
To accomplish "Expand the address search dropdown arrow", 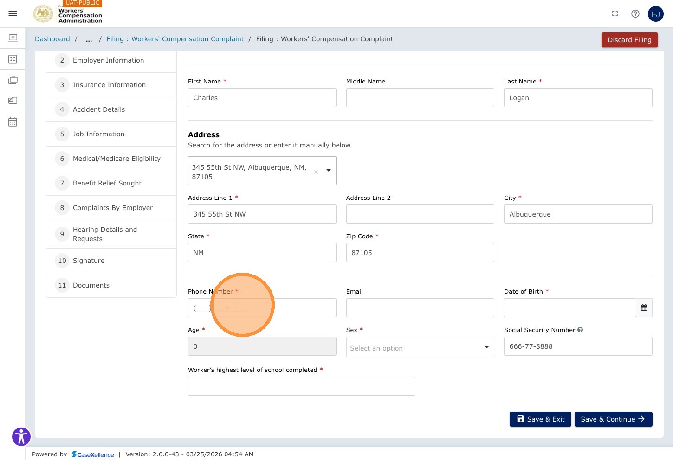I will 329,171.
